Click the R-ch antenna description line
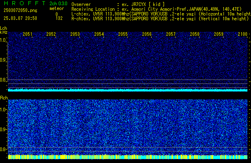This screenshot has height=163, width=251. [160, 19]
